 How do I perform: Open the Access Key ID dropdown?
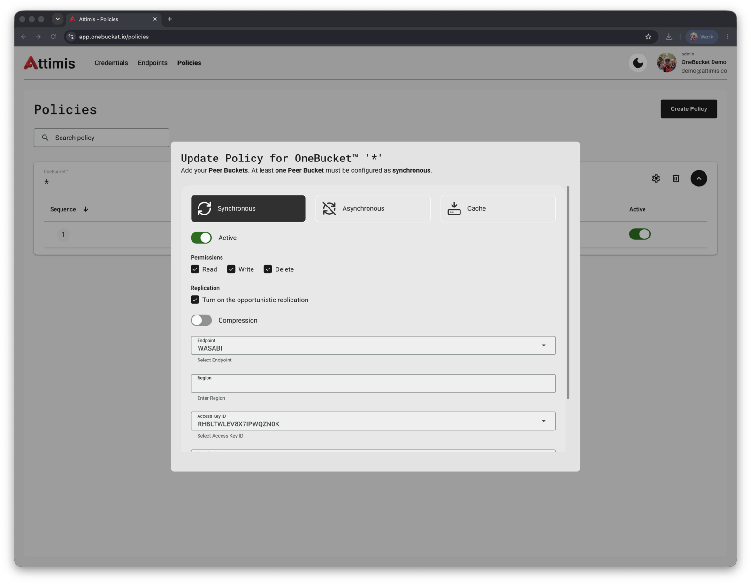(373, 421)
